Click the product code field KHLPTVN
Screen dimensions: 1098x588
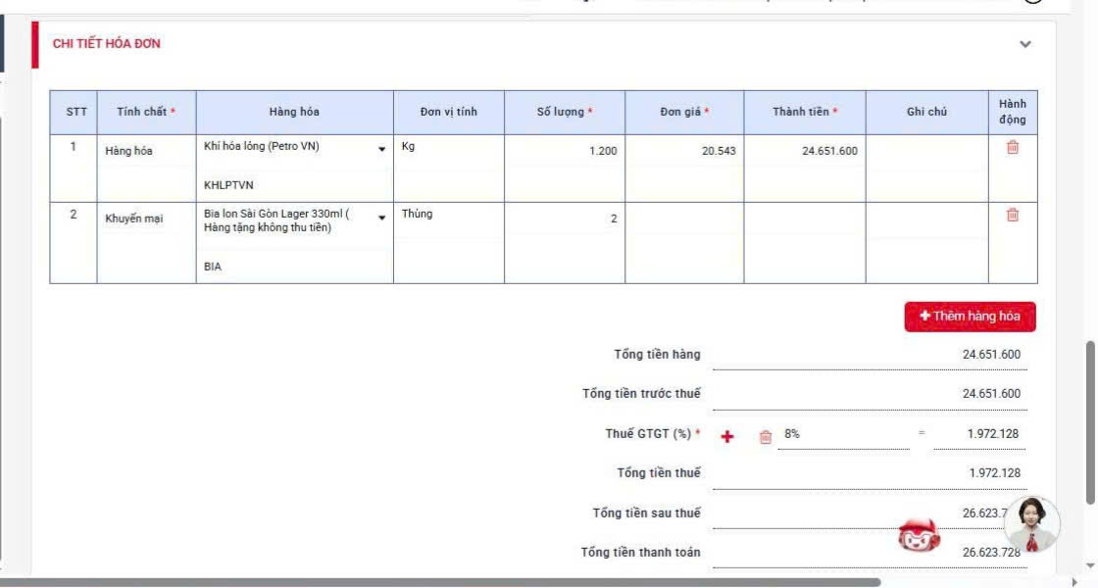294,184
